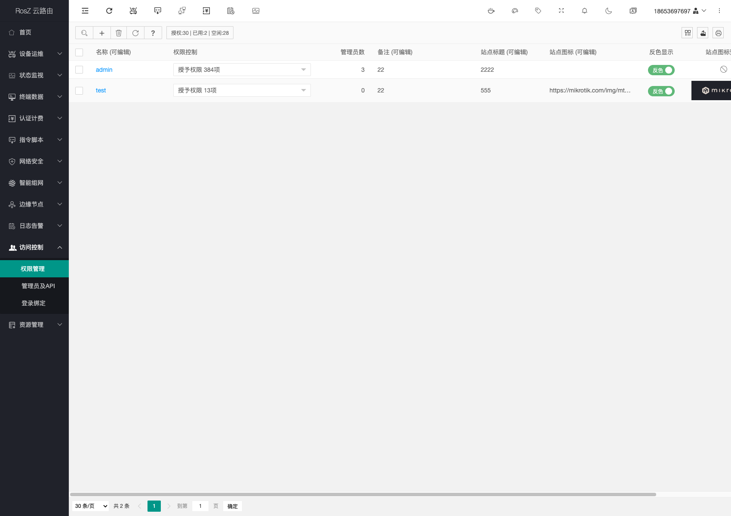Click the admin name link
The width and height of the screenshot is (731, 516).
tap(104, 70)
